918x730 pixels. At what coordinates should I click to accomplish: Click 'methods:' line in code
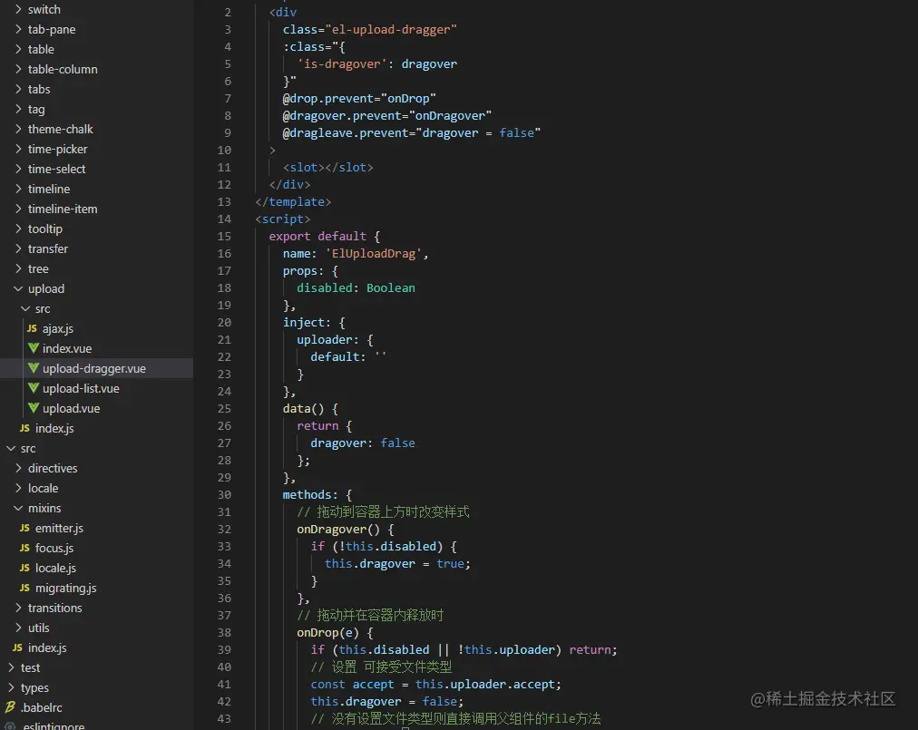pyautogui.click(x=317, y=494)
